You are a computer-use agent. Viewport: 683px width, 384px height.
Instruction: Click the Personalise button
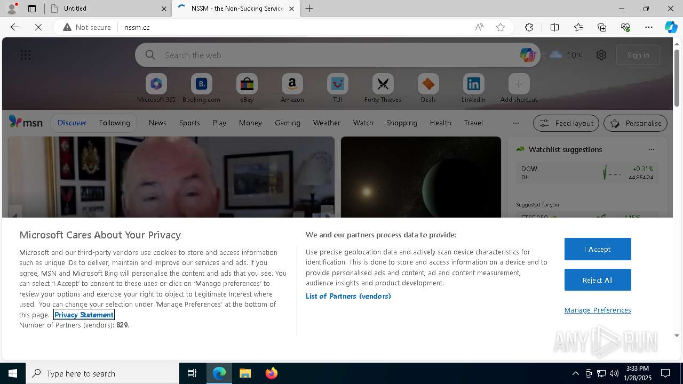pos(636,123)
